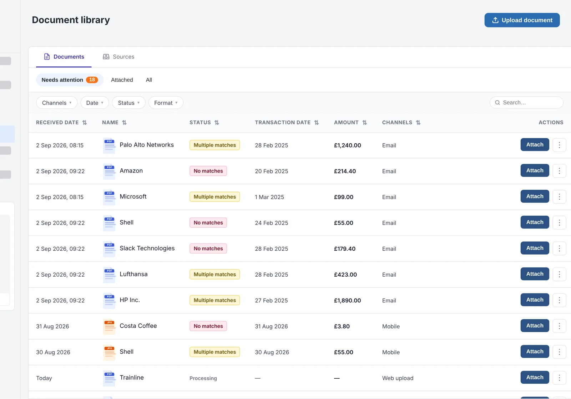Open more options for Microsoft row
The image size is (571, 399).
559,197
